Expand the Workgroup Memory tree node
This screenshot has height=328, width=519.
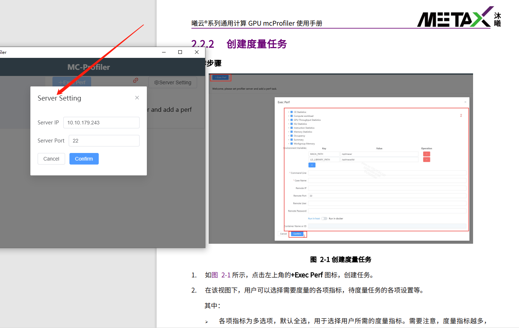289,144
